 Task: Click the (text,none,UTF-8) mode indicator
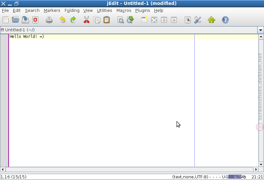190,177
